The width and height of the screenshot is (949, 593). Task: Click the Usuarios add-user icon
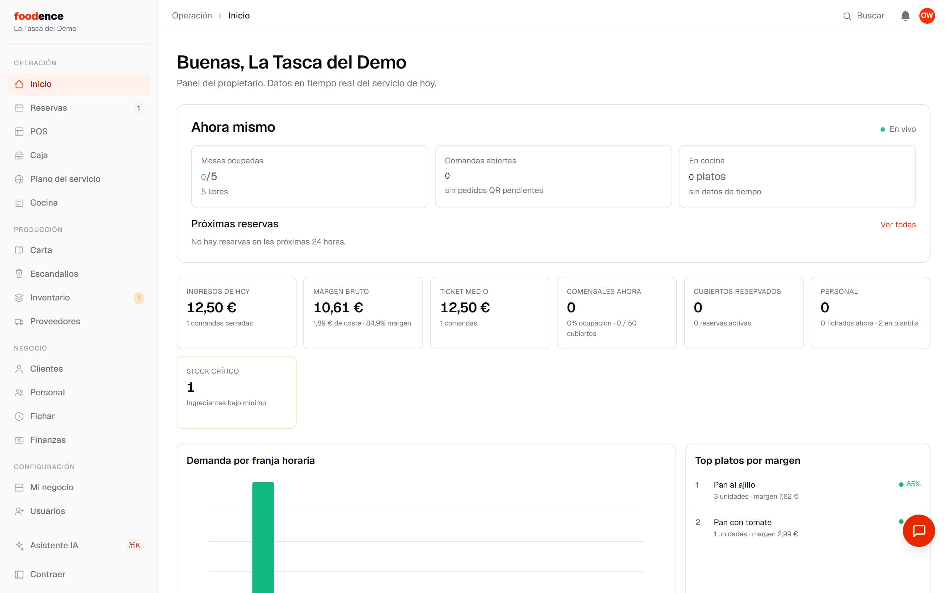[x=19, y=511]
